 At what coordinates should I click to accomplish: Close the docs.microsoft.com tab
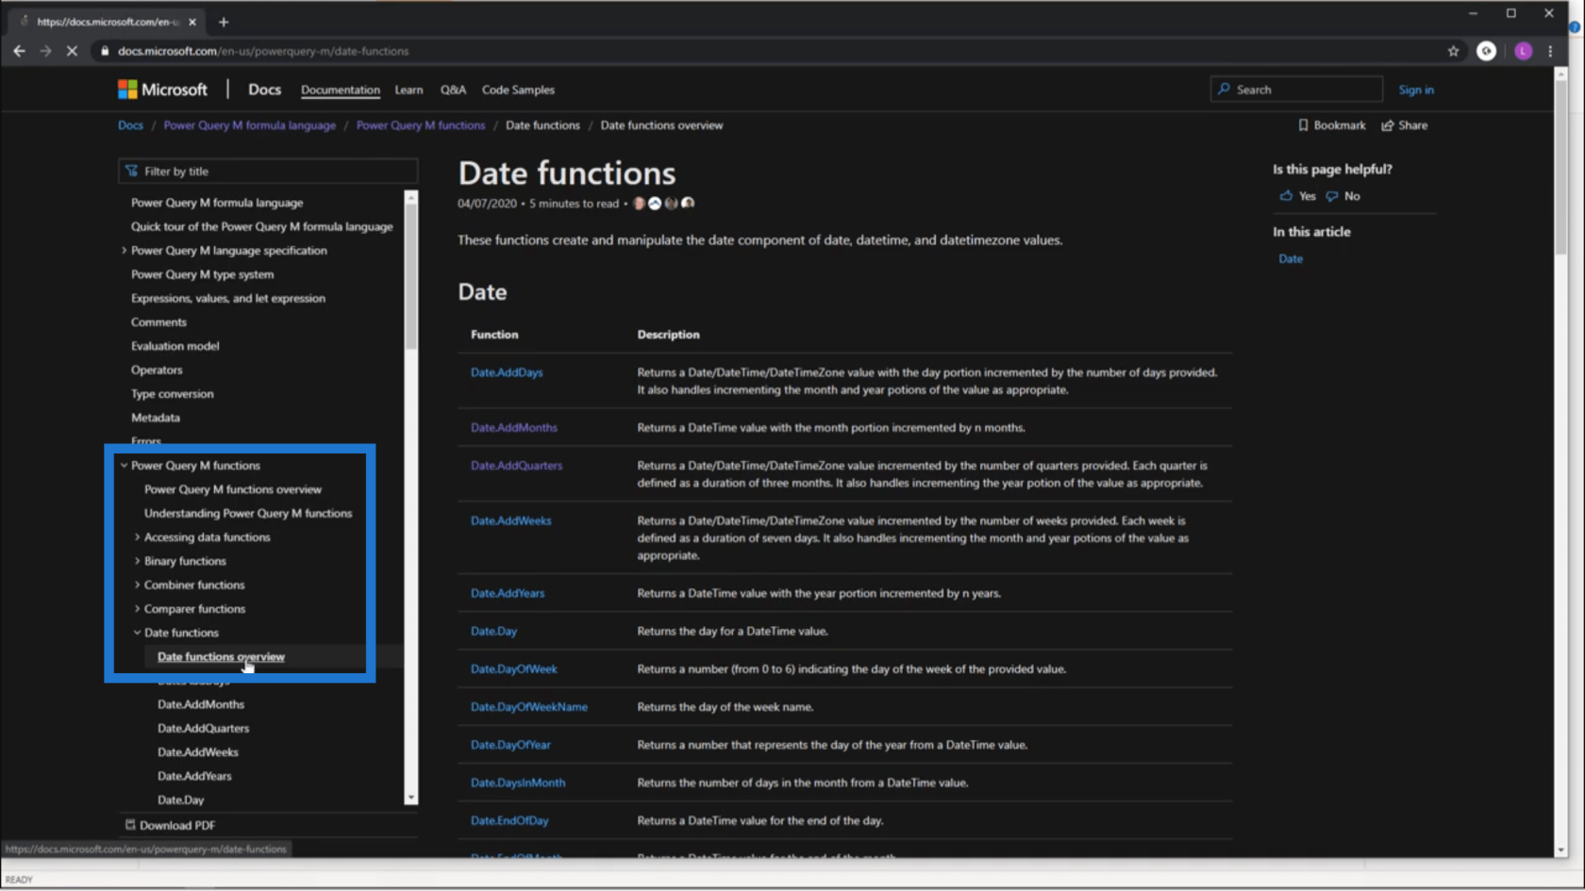pos(192,22)
